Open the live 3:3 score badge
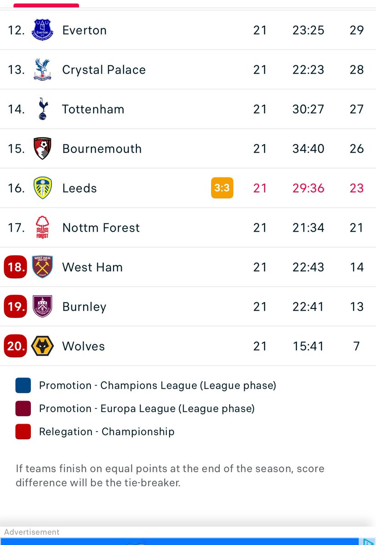Image resolution: width=376 pixels, height=545 pixels. (222, 188)
